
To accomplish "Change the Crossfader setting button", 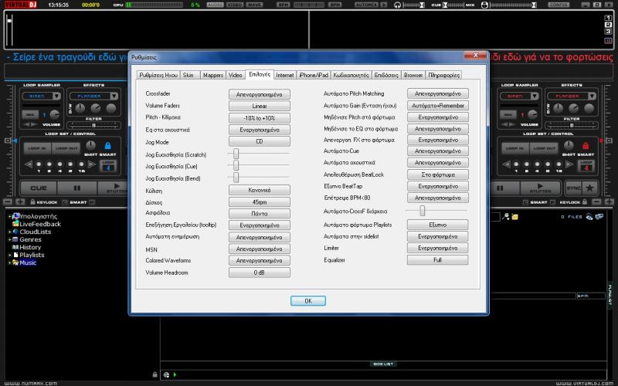I will 260,94.
